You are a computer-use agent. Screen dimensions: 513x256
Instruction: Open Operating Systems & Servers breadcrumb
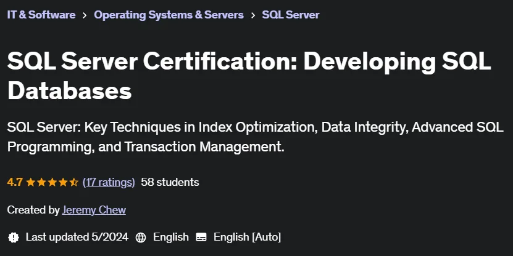pos(169,15)
